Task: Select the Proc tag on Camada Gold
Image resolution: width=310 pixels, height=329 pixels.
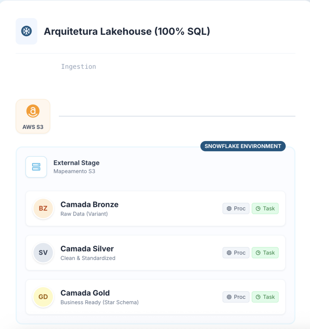Action: tap(236, 297)
